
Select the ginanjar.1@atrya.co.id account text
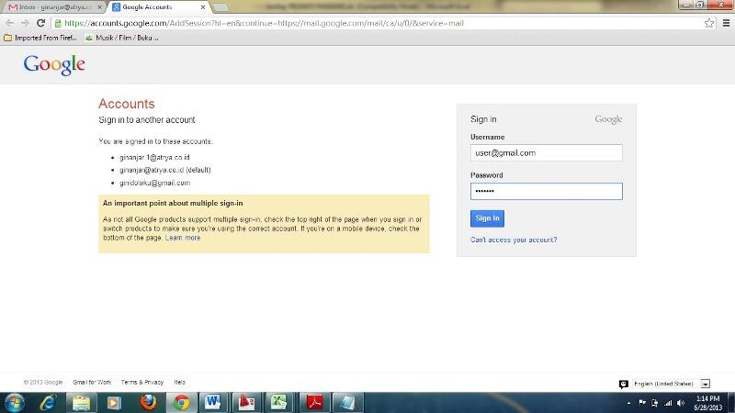pos(154,157)
